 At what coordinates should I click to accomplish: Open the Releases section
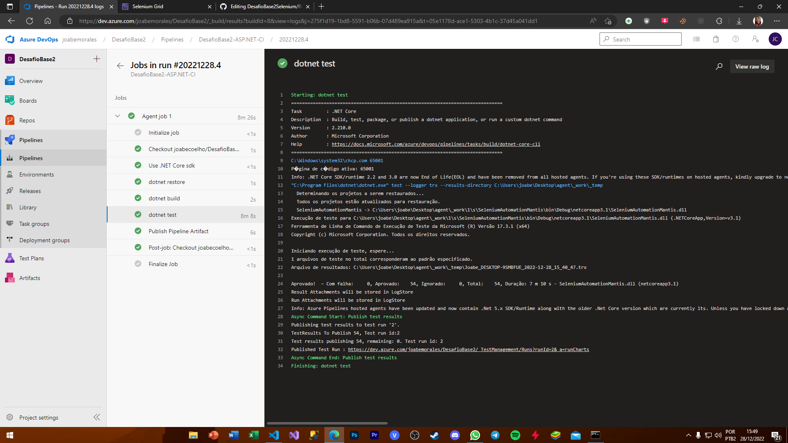30,191
